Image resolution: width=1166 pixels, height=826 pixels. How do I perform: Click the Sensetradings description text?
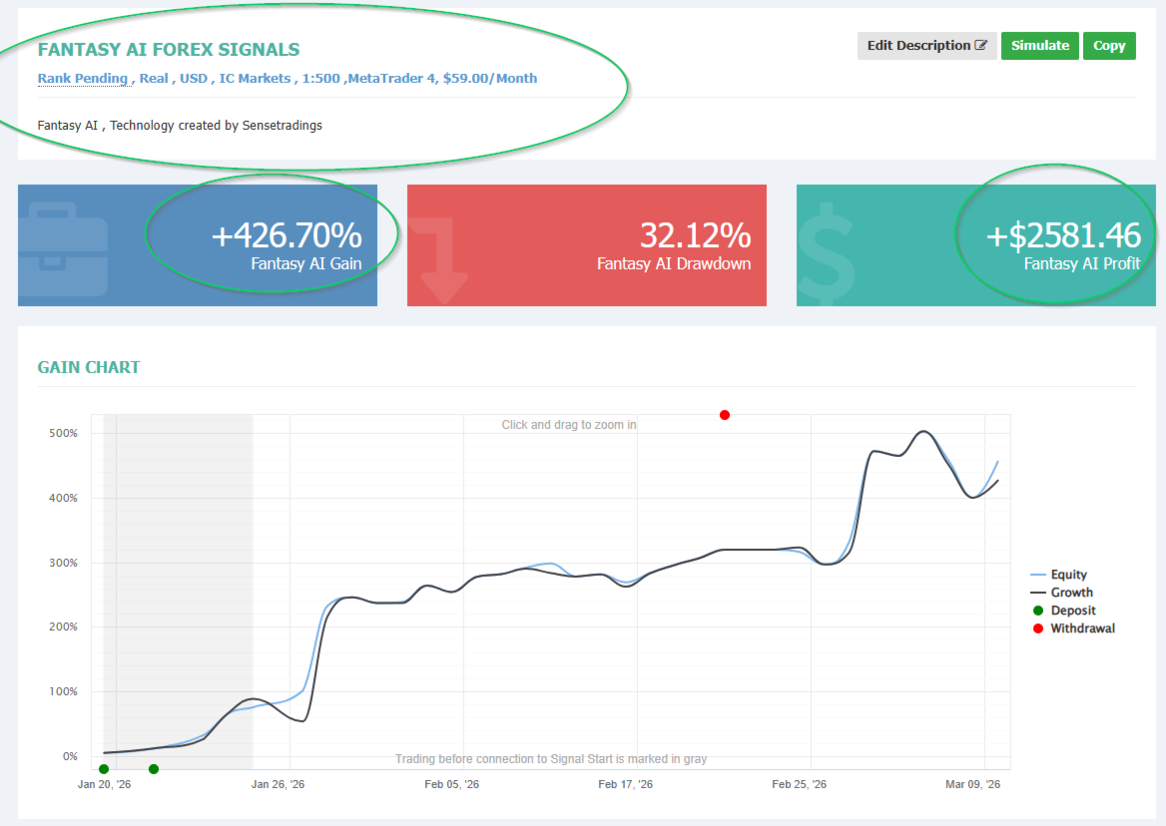pos(180,126)
